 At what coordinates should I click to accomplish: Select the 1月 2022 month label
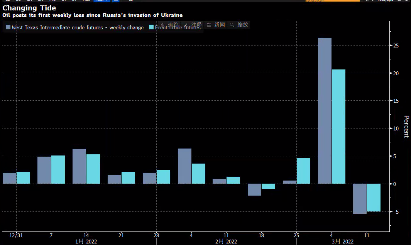click(x=86, y=242)
